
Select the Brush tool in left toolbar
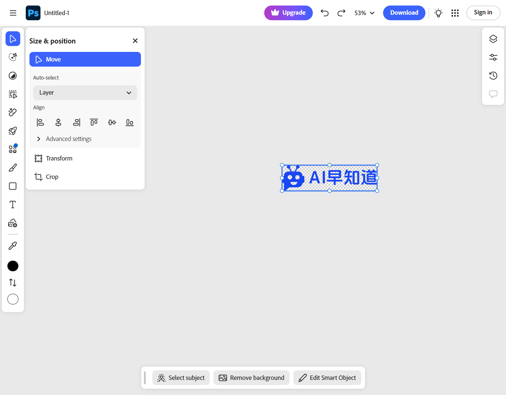pos(13,168)
